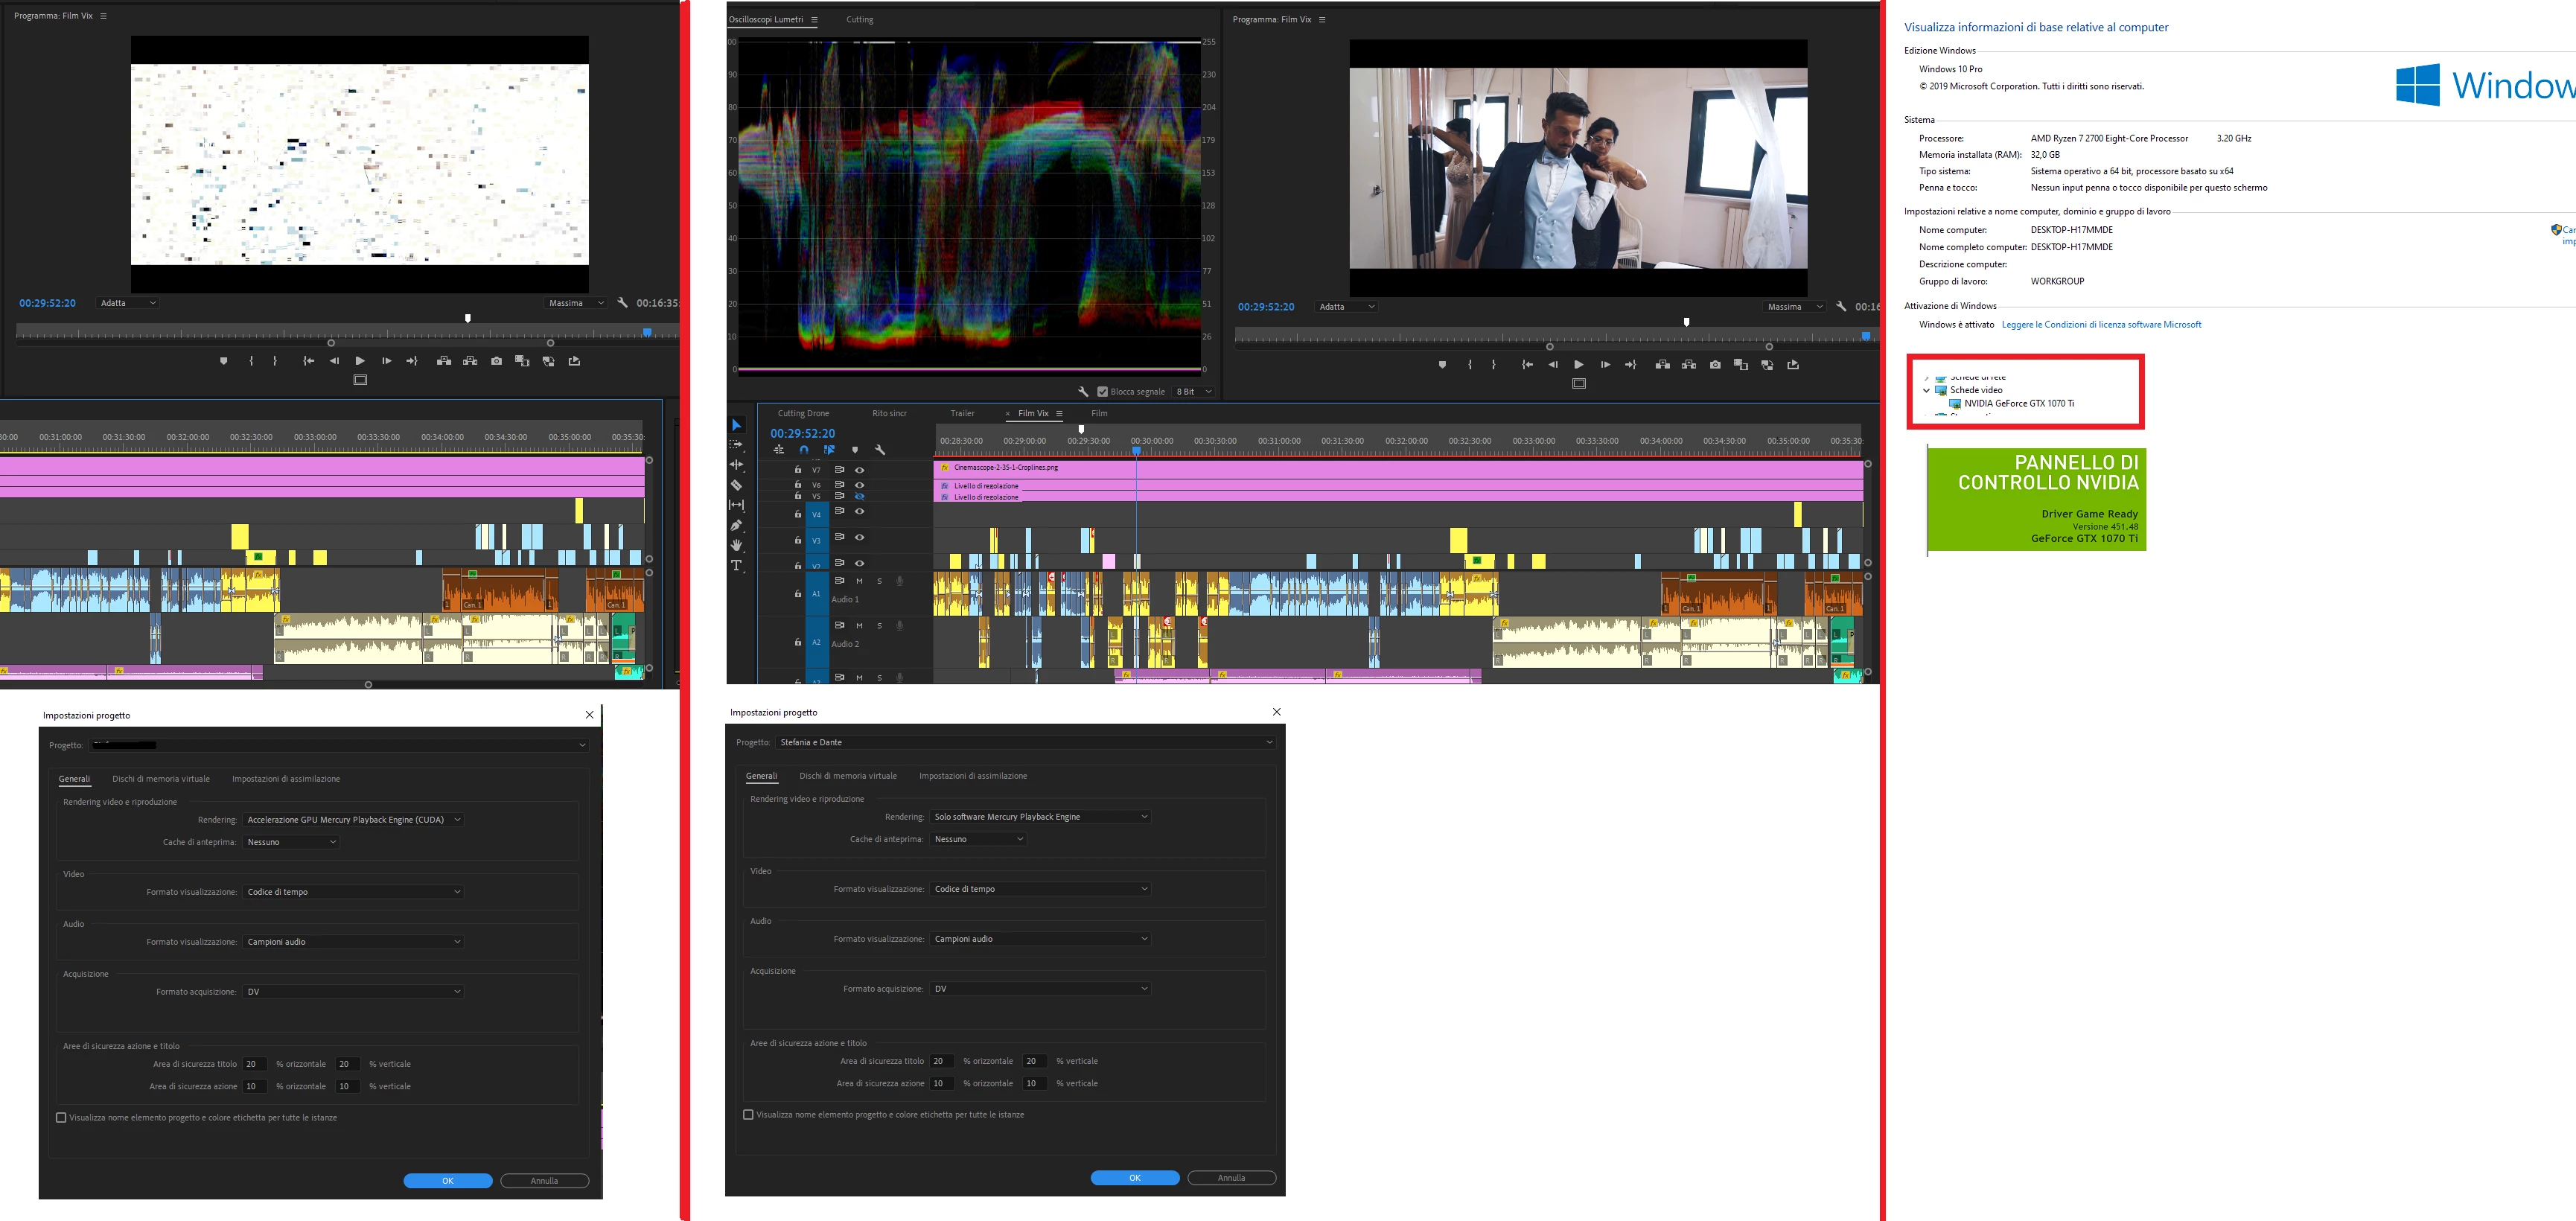Toggle the Blocca segnale checkbox
Viewport: 2576px width, 1221px height.
(x=1102, y=392)
